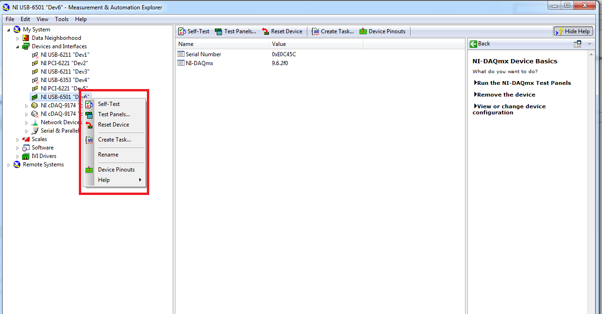602x314 pixels.
Task: Sort by the Value column header
Action: (x=317, y=44)
